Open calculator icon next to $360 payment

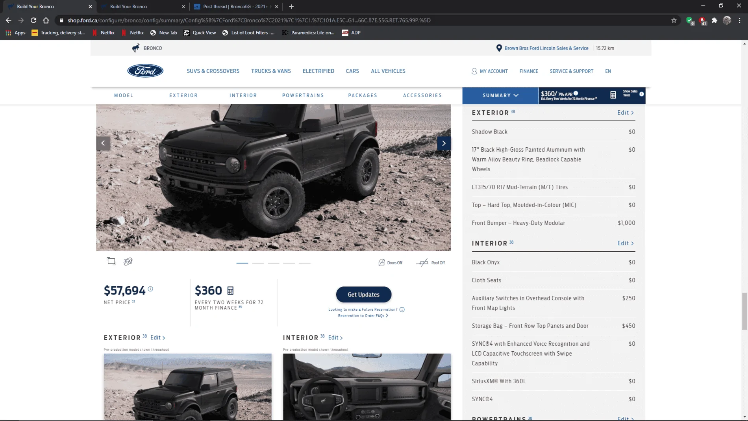(230, 291)
